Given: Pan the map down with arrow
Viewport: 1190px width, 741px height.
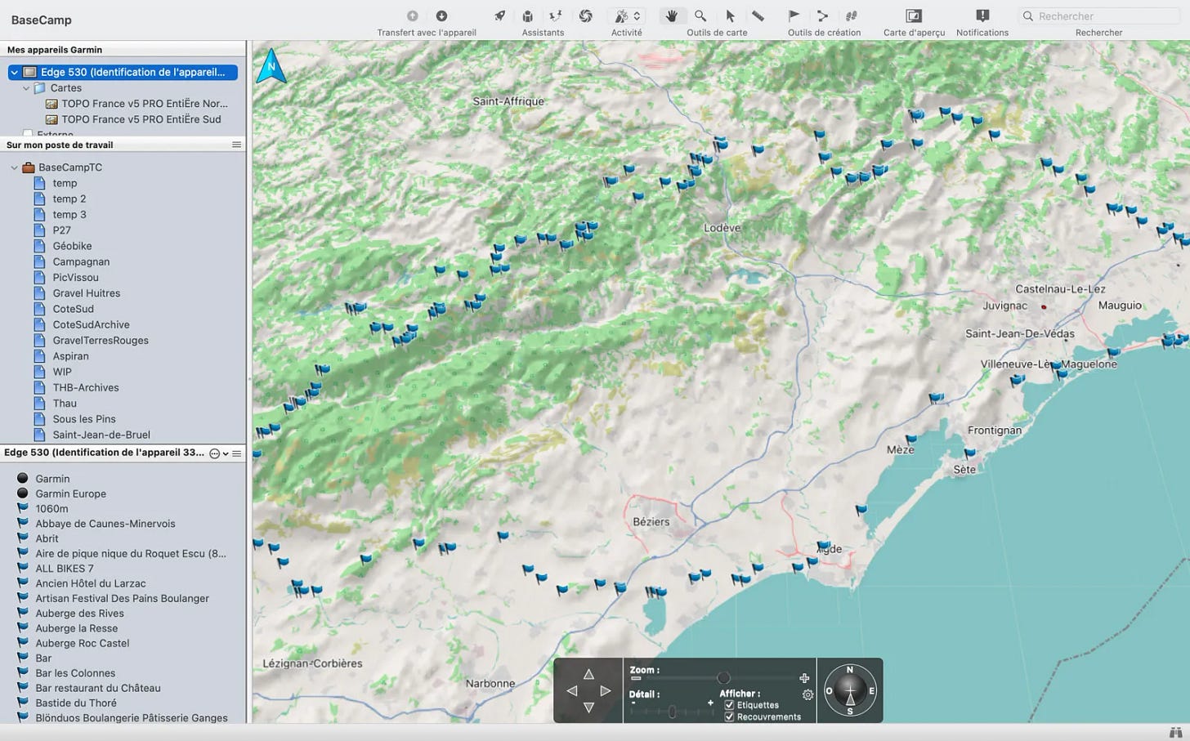Looking at the screenshot, I should pyautogui.click(x=588, y=708).
